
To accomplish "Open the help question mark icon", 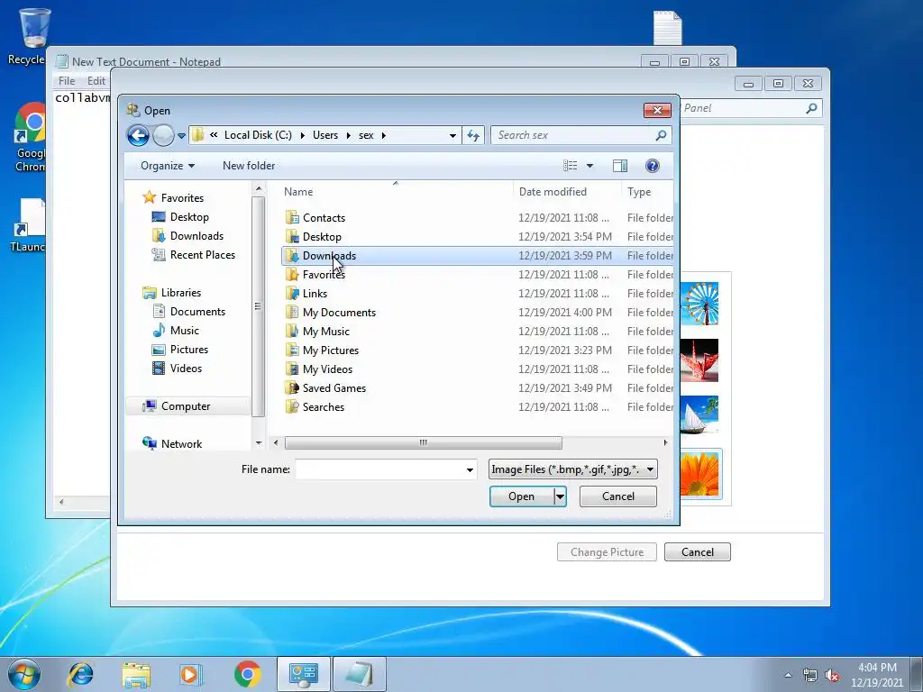I will tap(653, 166).
